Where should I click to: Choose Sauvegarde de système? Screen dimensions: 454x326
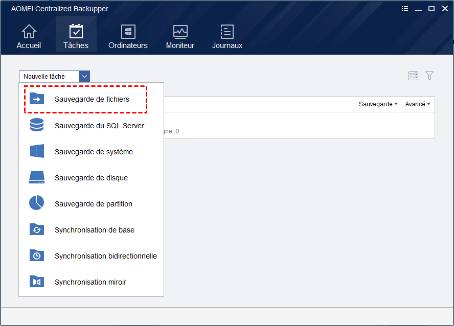[x=94, y=152]
